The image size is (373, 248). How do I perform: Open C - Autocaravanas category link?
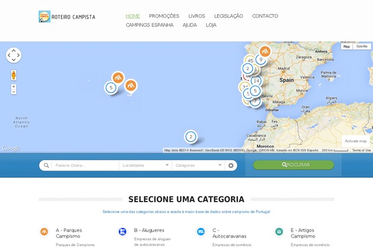[x=229, y=233]
